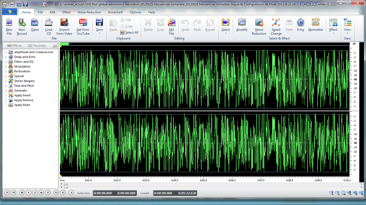
Task: Switch to the Noise Reduction ribbon tab
Action: [89, 12]
